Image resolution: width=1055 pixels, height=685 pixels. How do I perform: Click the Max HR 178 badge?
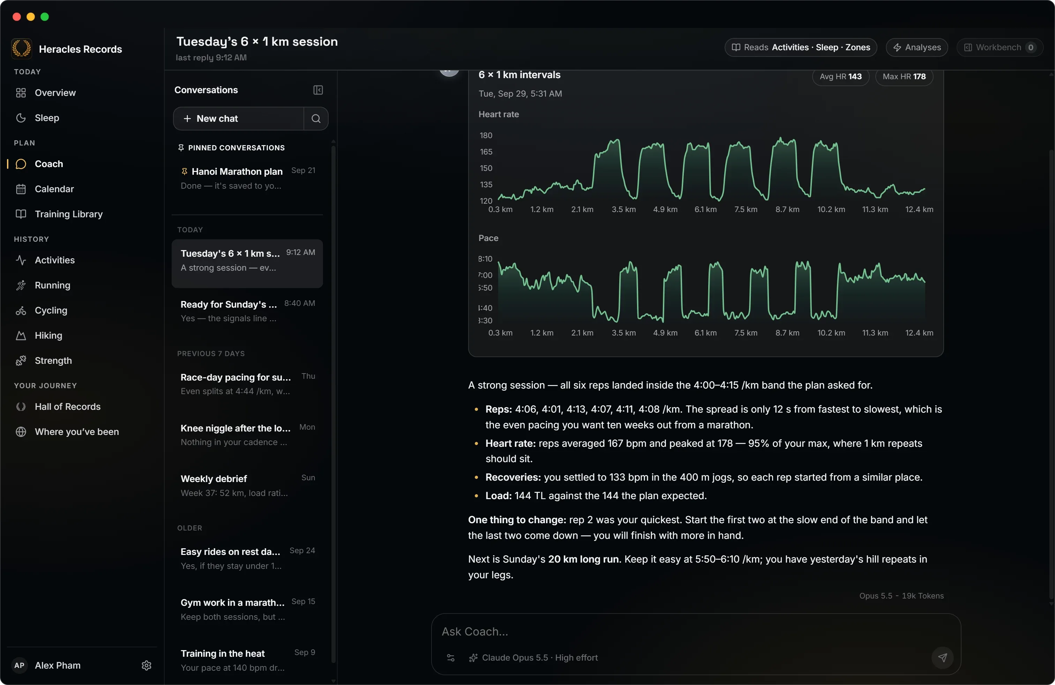click(904, 77)
